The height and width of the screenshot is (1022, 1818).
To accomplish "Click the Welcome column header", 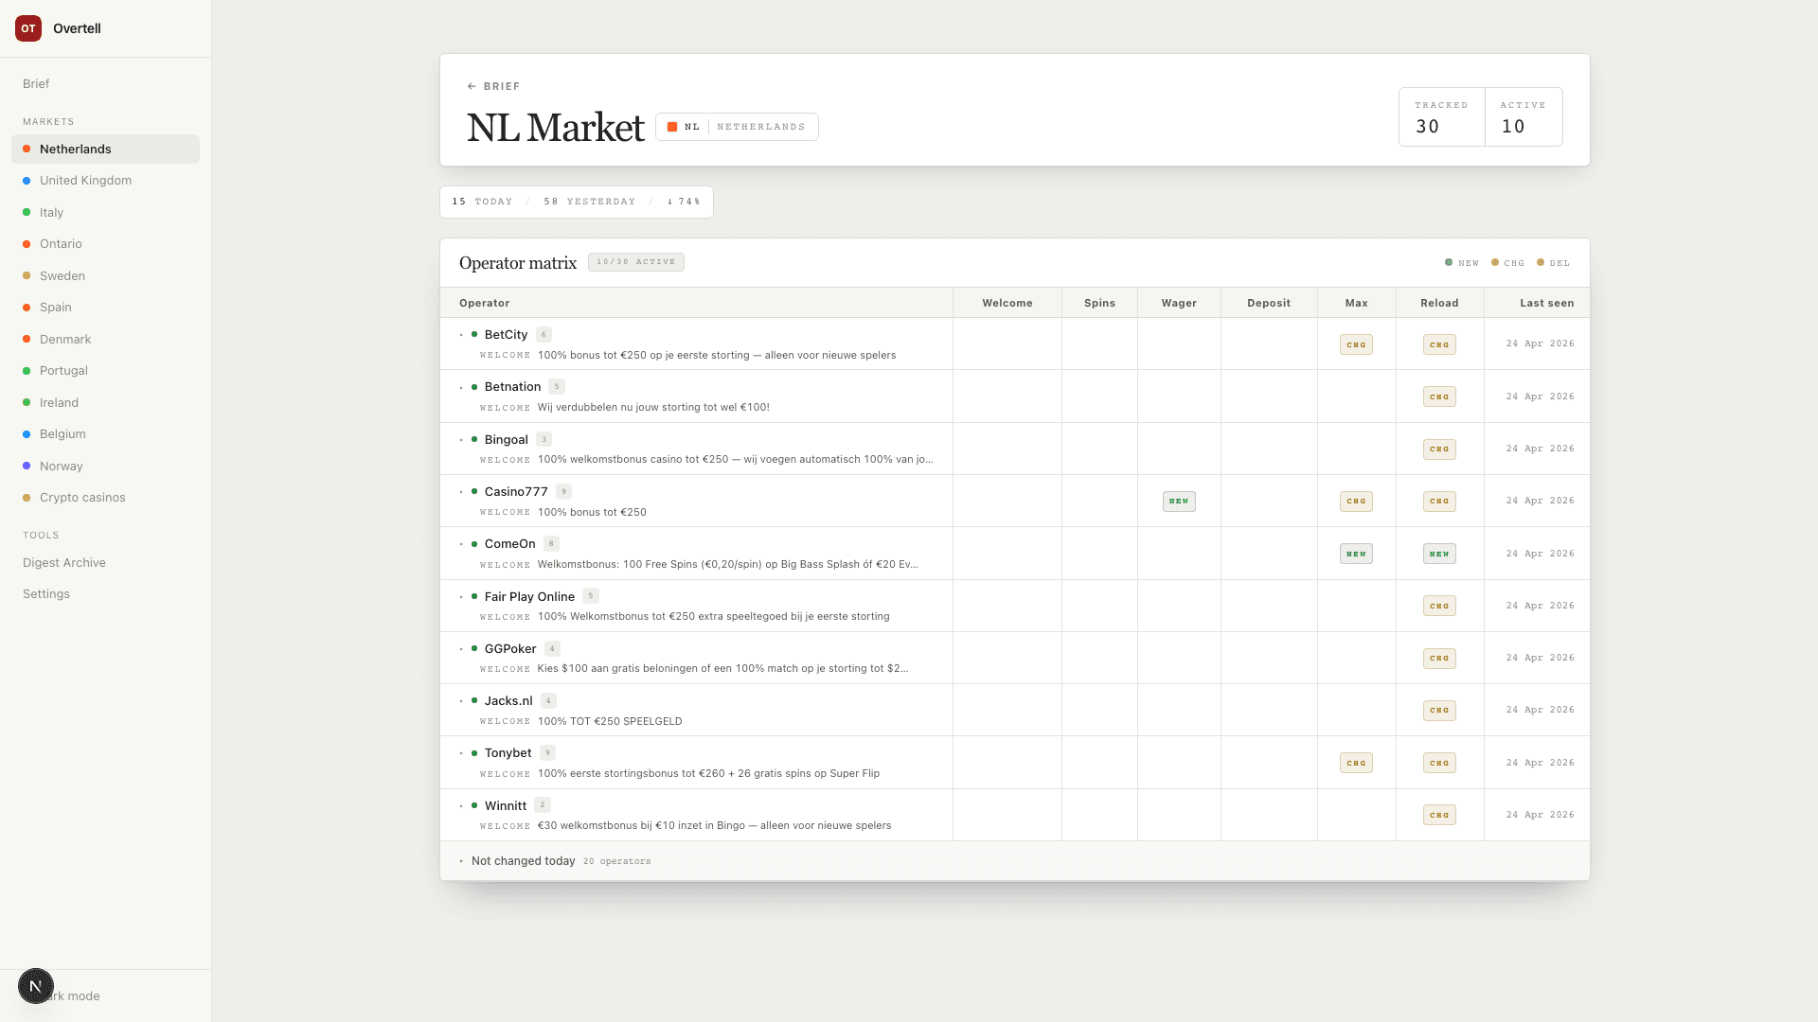I will coord(1007,303).
